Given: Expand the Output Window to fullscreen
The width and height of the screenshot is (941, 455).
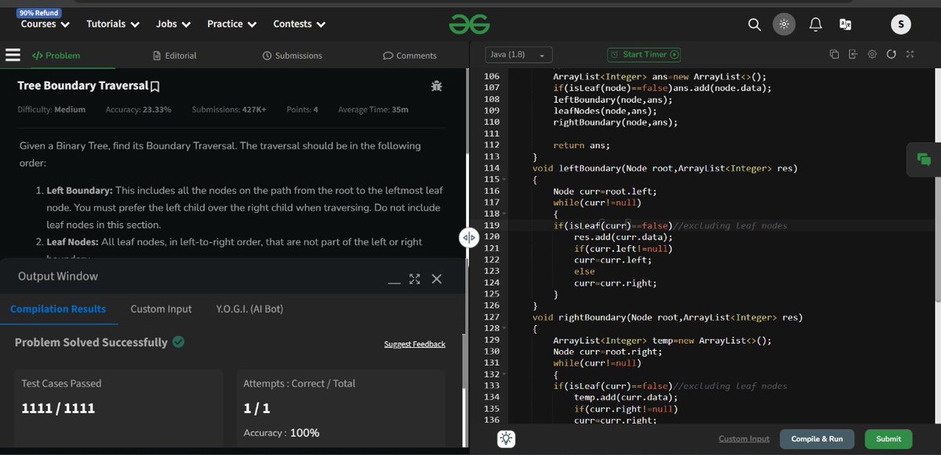Looking at the screenshot, I should pyautogui.click(x=415, y=279).
